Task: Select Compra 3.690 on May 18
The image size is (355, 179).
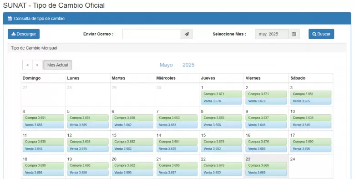Action: click(43, 166)
